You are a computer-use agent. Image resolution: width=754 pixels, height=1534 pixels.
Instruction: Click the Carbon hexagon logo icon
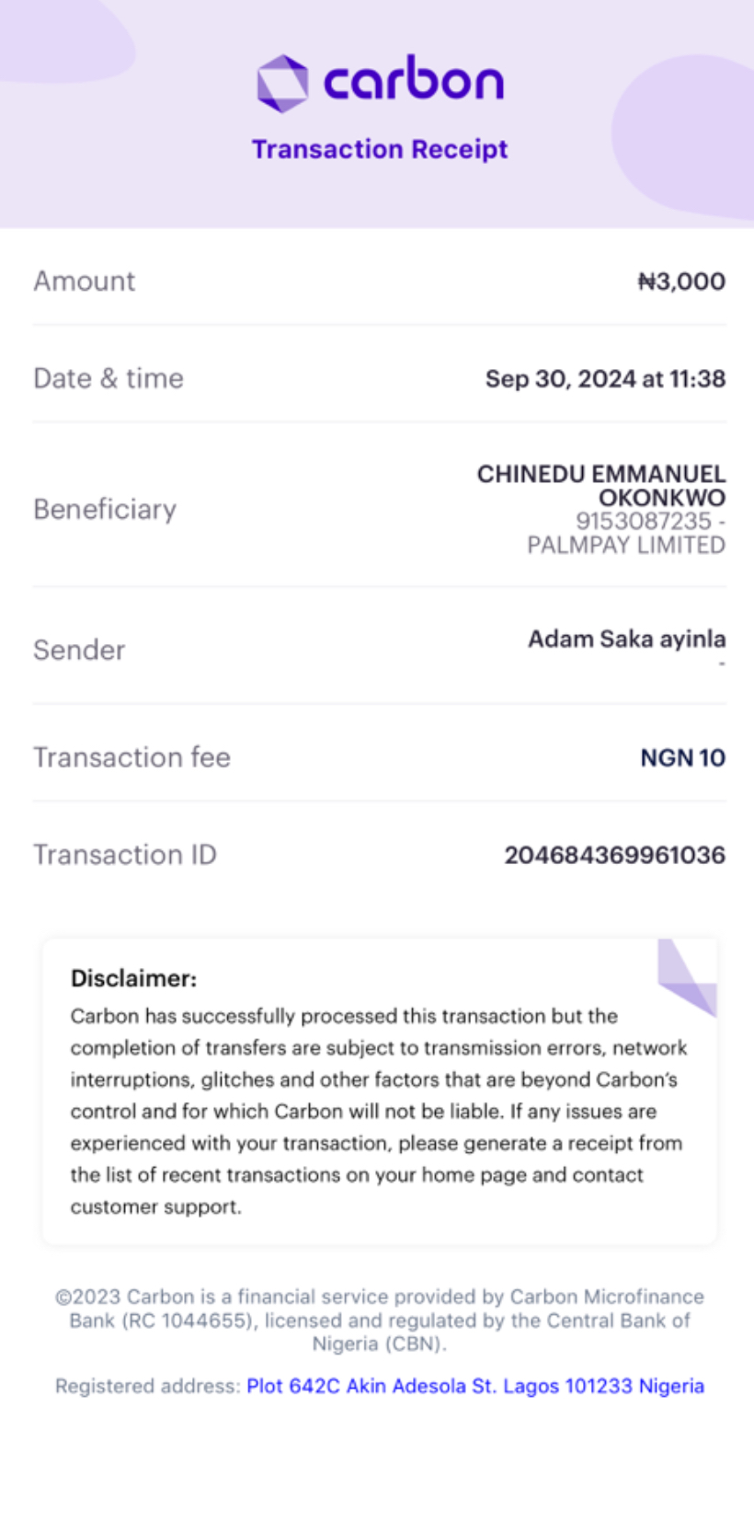pyautogui.click(x=282, y=83)
